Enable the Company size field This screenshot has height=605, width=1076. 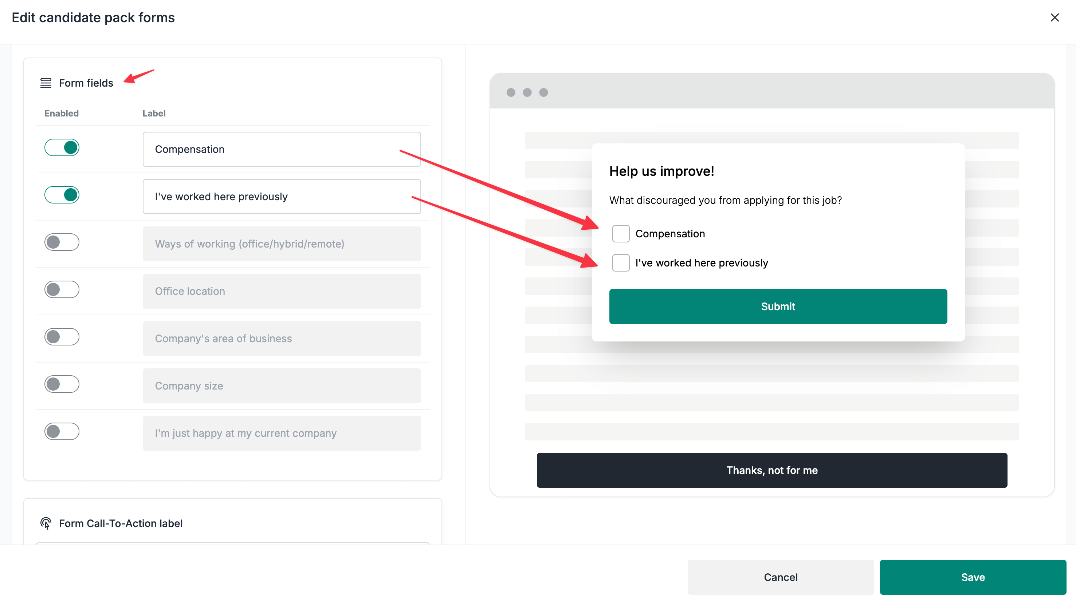tap(62, 384)
